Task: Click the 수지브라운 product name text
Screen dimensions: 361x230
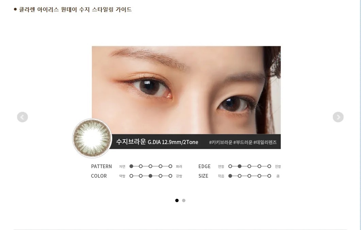Action: (131, 142)
